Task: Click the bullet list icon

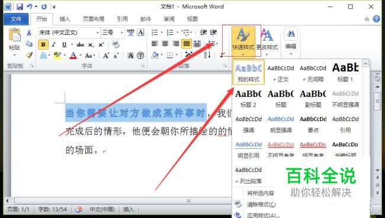Action: coord(155,32)
